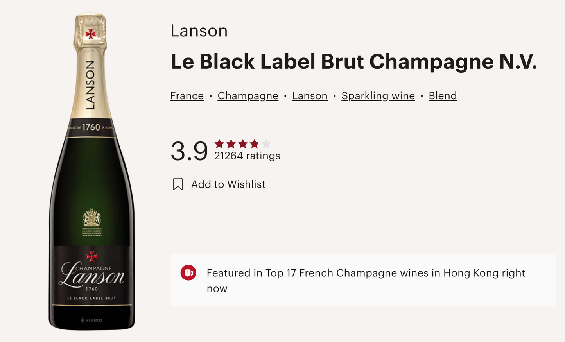
Task: Click the Vivino watermark logo on the bottle
Action: point(91,320)
